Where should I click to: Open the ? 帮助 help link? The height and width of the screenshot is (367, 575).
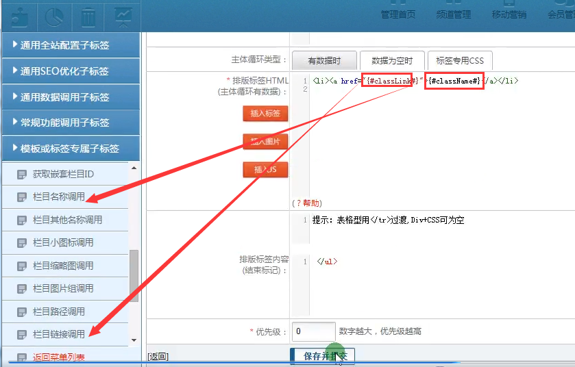pos(307,203)
